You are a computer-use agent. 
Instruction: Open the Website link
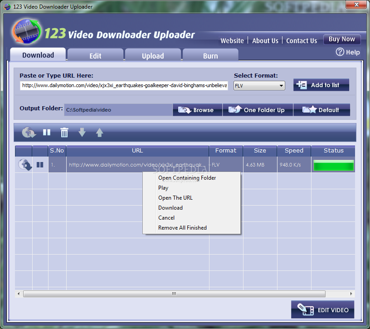(x=232, y=41)
